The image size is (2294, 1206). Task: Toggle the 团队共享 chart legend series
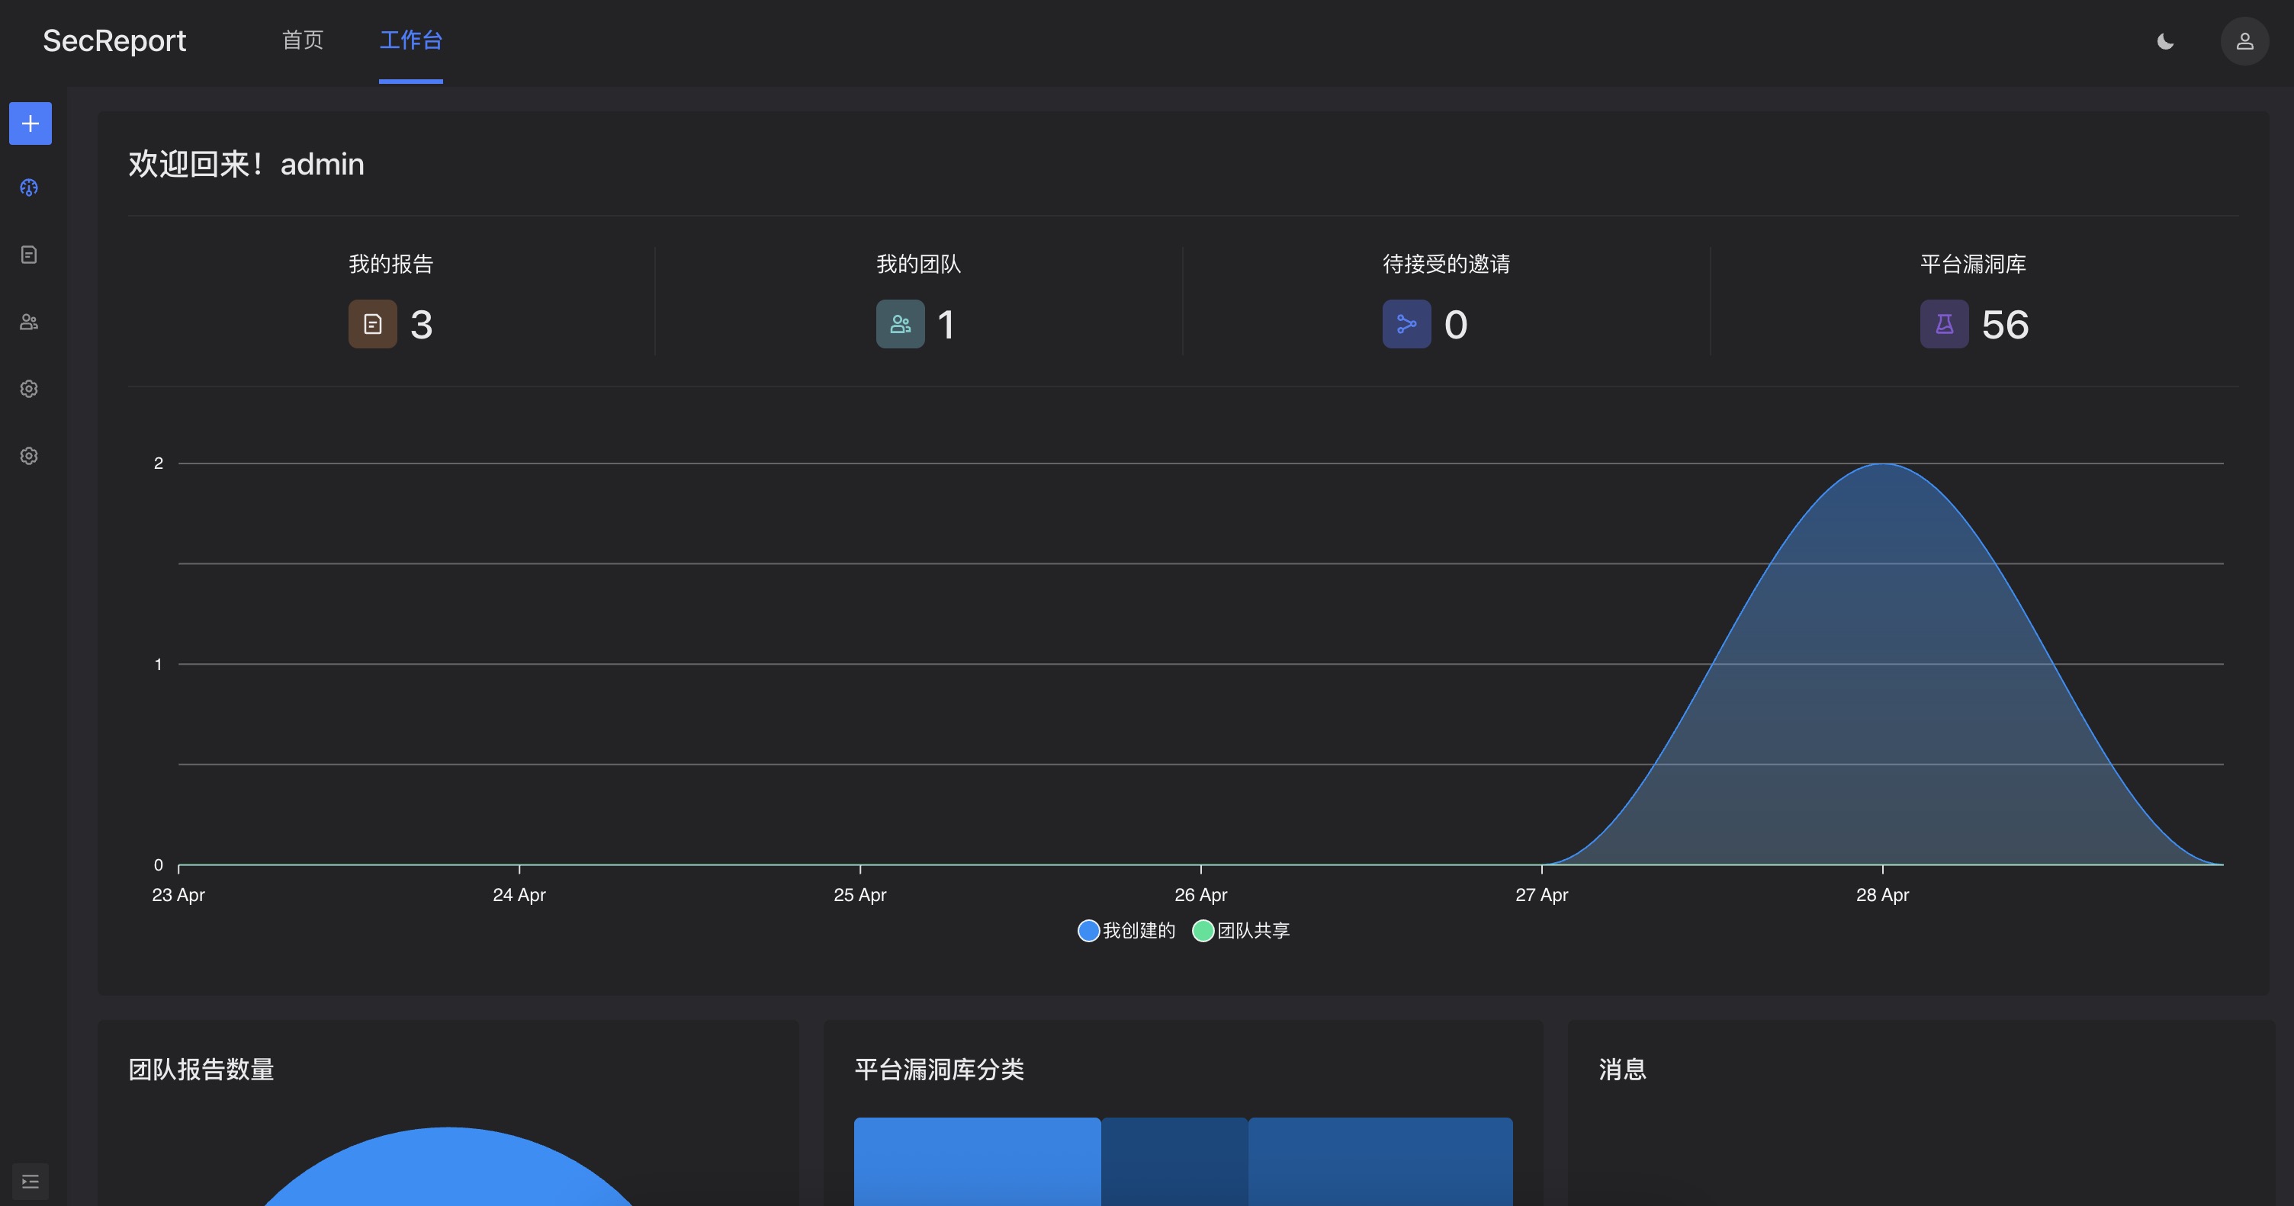1242,931
